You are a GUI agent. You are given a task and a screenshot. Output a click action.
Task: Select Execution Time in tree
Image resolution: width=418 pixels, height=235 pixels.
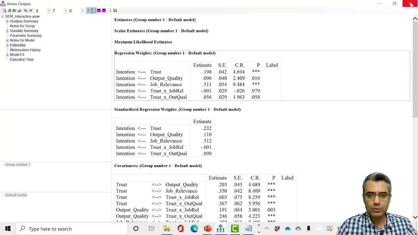click(22, 60)
